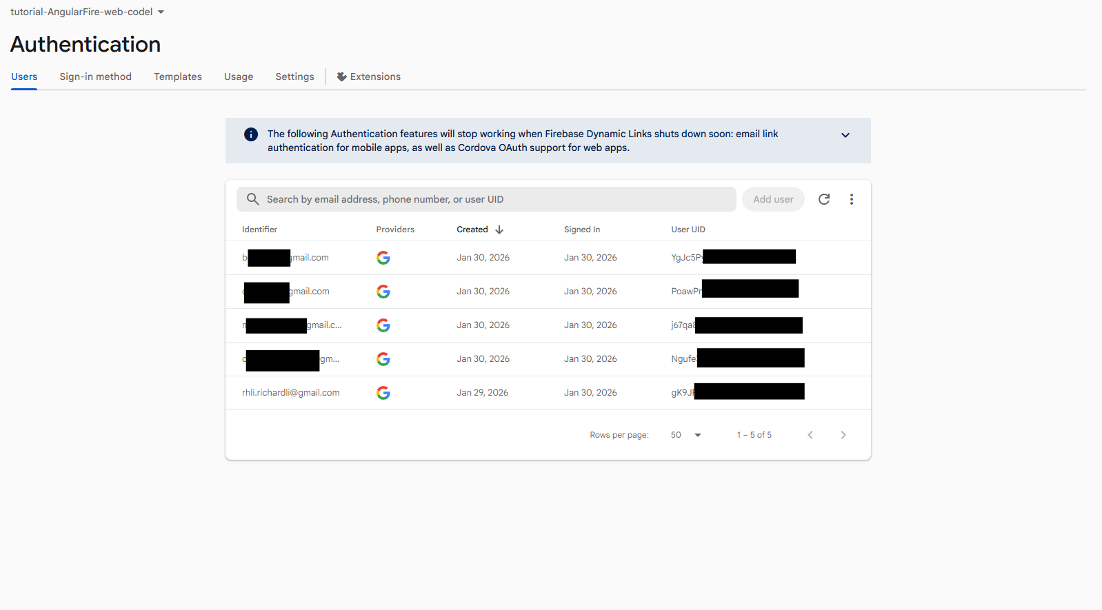Click the Providers column header

[x=395, y=230]
